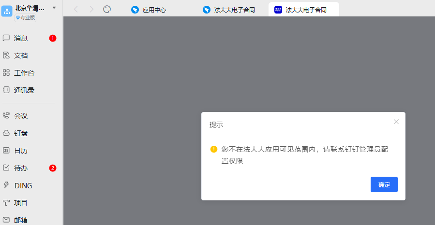Screen dimensions: 435x225
Task: Go back with the left arrow
Action: (x=76, y=9)
